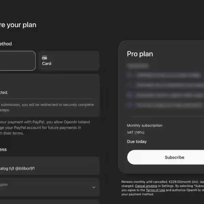Expand the region dropdown chevron

94,187
